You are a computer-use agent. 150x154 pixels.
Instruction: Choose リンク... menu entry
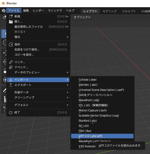pyautogui.click(x=38, y=62)
